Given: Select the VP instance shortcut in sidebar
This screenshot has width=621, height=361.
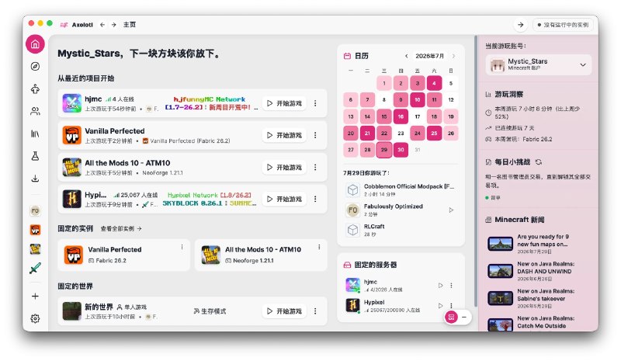Looking at the screenshot, I should tap(35, 230).
